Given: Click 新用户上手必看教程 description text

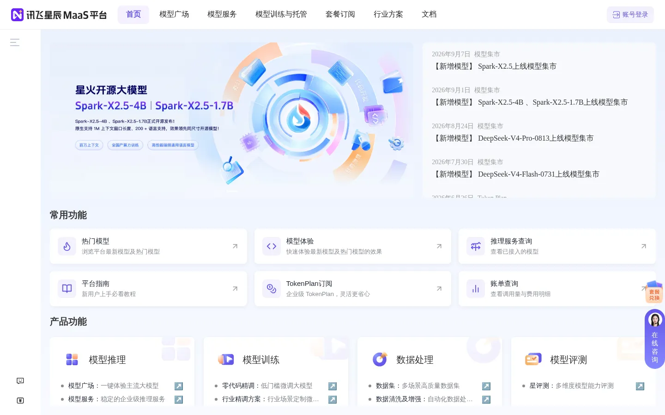Looking at the screenshot, I should pyautogui.click(x=109, y=294).
